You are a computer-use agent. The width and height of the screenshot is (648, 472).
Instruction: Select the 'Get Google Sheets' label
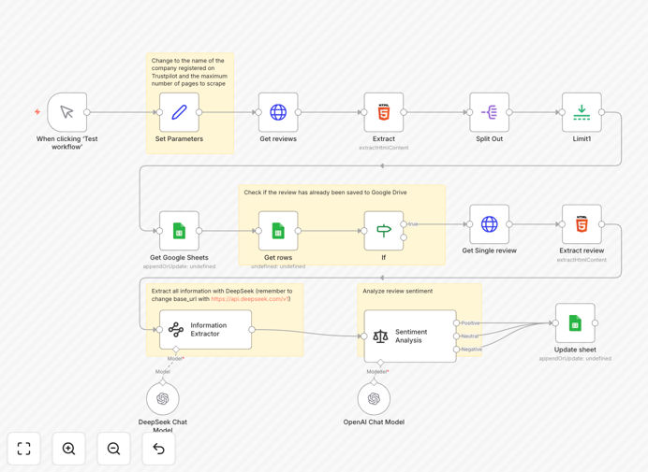pyautogui.click(x=179, y=257)
